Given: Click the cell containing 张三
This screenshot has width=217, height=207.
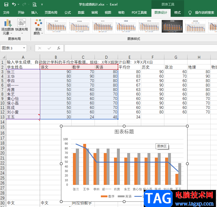Looking at the screenshot, I should coord(23,72).
